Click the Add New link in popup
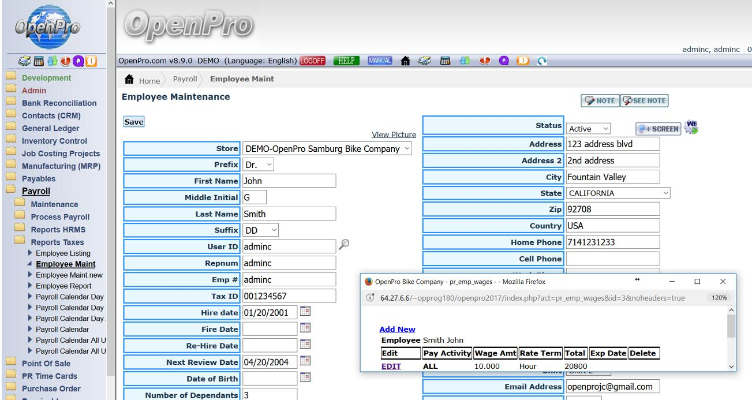 point(397,330)
